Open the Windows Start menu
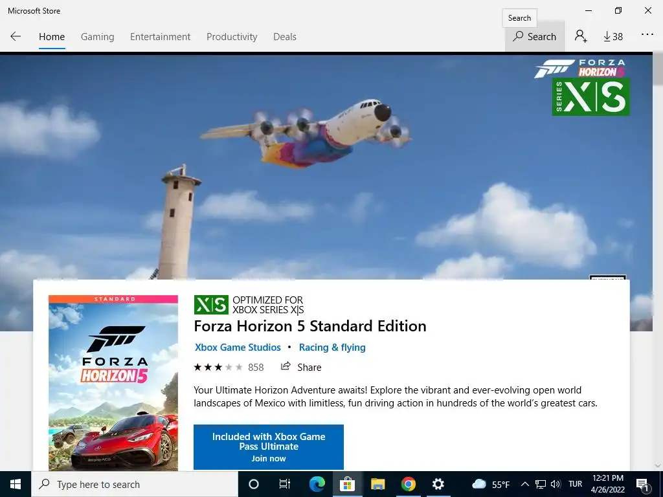 [x=16, y=484]
